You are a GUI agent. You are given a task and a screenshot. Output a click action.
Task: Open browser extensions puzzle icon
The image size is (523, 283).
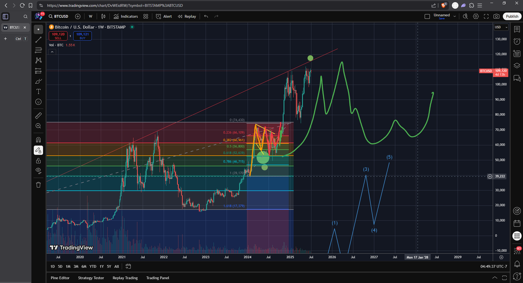pyautogui.click(x=472, y=5)
